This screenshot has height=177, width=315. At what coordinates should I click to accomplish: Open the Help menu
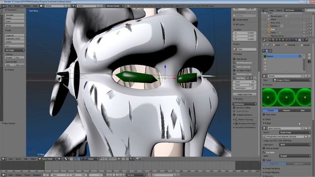35,6
